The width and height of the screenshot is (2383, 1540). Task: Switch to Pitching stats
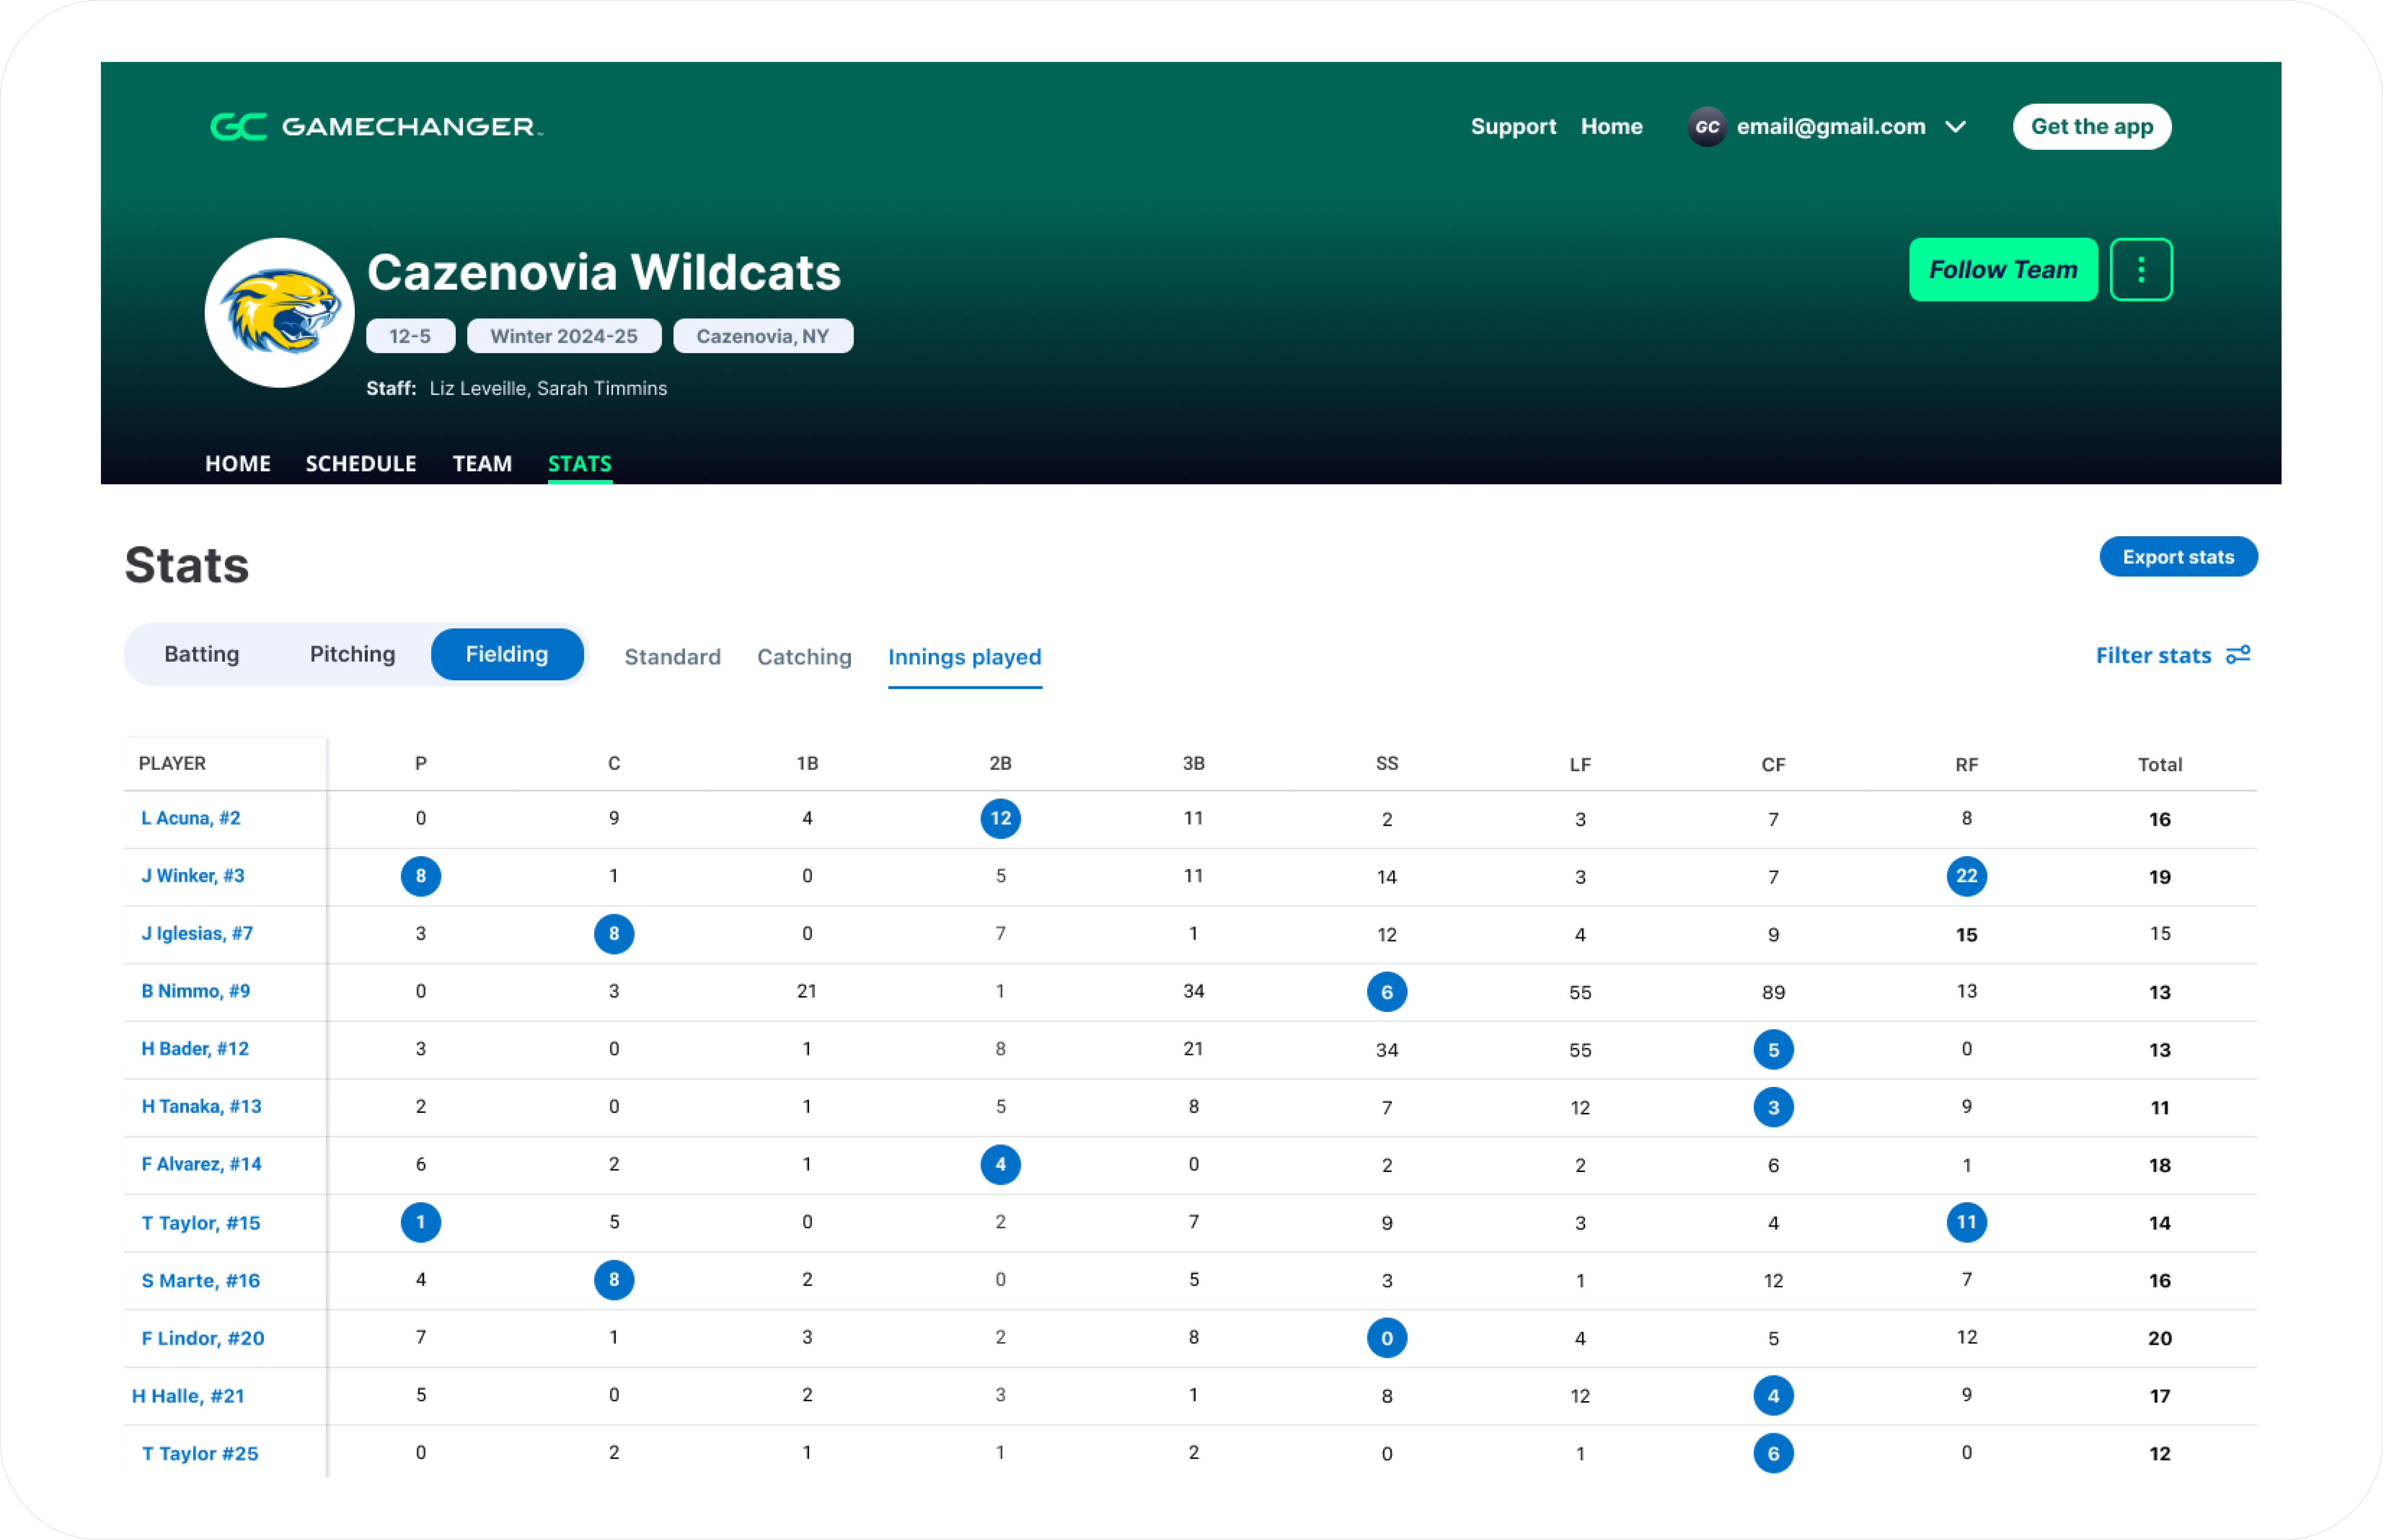click(352, 654)
